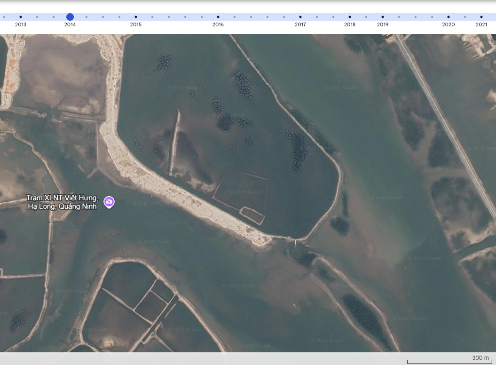
Task: Click the 2013 year label on the timeline
Action: click(x=21, y=24)
